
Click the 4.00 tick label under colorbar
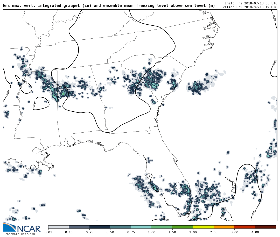[255, 232]
